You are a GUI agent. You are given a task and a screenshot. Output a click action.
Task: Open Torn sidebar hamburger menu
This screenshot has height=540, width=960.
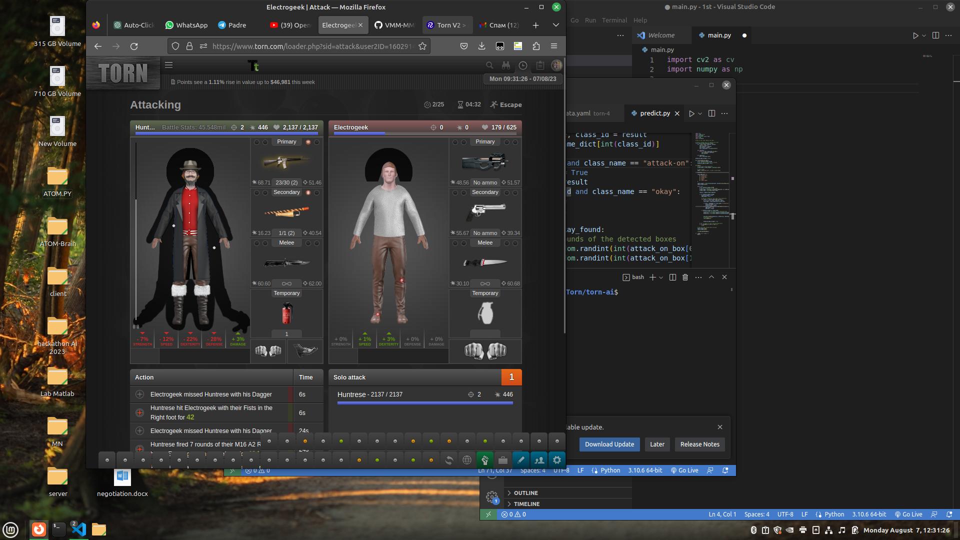click(x=169, y=65)
